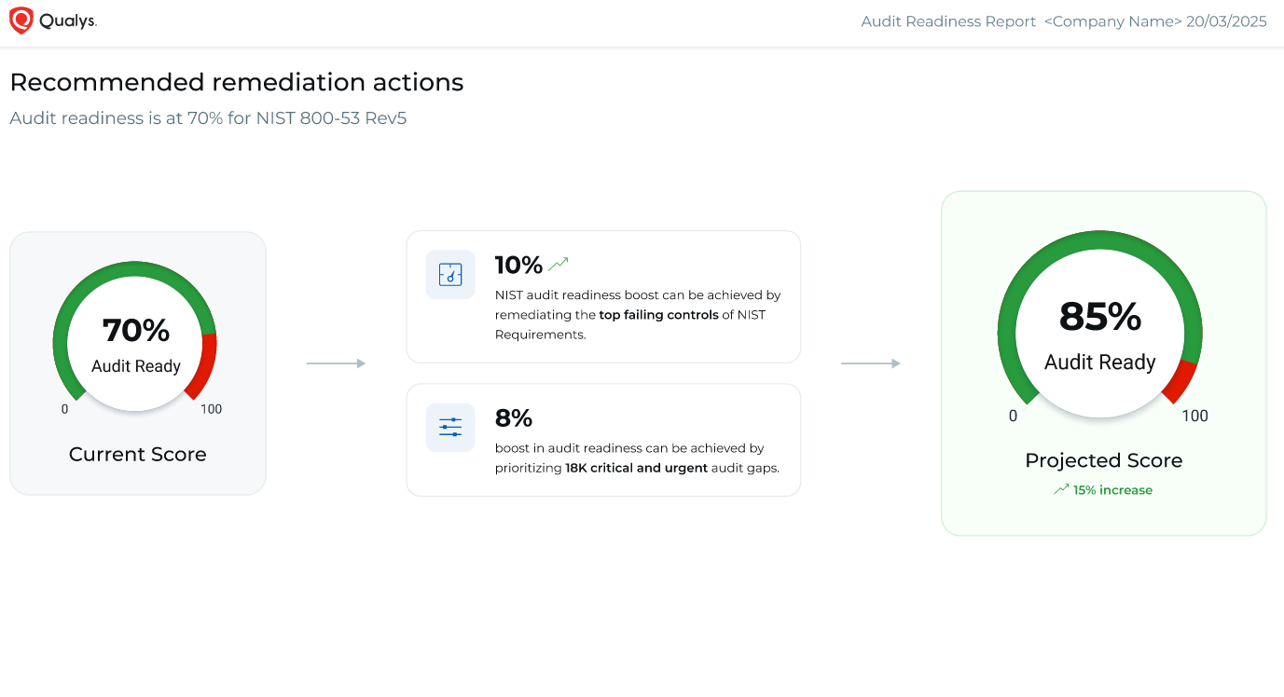The height and width of the screenshot is (697, 1284).
Task: Click the Audit Ready text under 85%
Action: tap(1100, 362)
